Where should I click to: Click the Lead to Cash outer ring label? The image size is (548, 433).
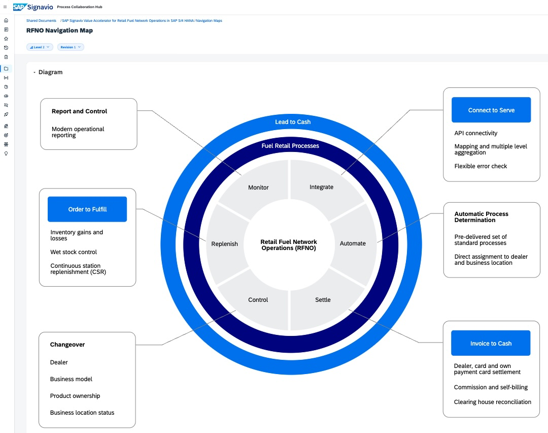[292, 122]
